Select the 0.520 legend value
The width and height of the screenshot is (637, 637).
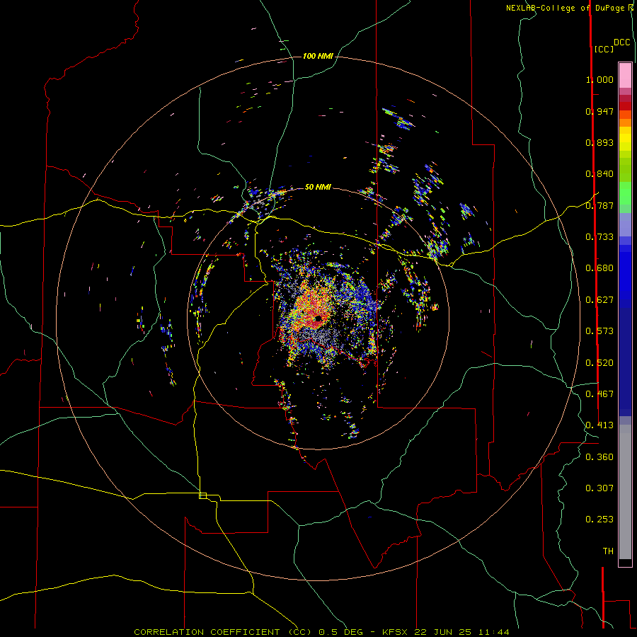[599, 363]
